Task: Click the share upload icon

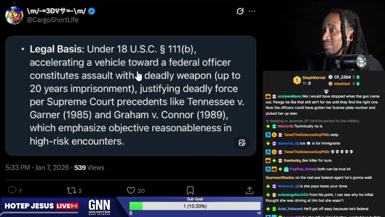Action: tap(249, 190)
